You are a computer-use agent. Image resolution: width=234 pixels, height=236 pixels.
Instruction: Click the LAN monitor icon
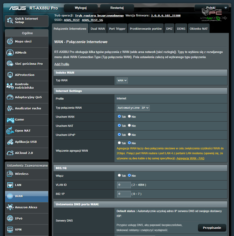tap(10, 185)
